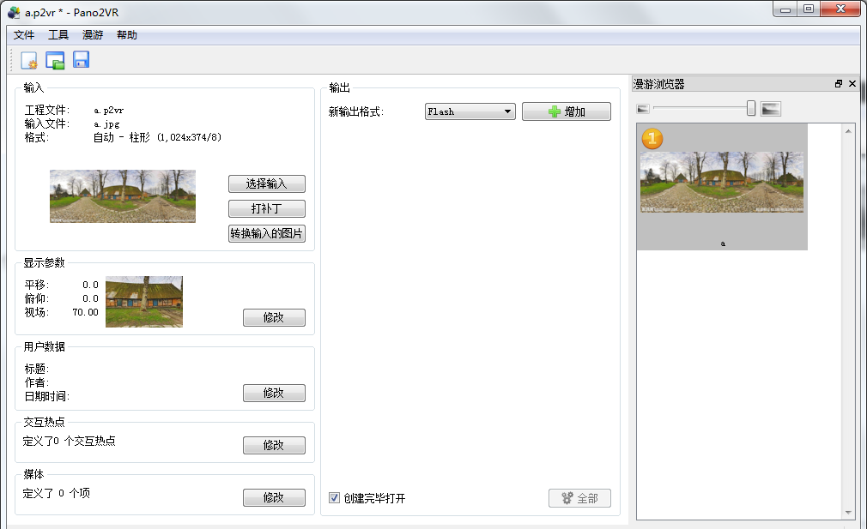Click the '定义了 0 个项' text
This screenshot has width=867, height=529.
(x=57, y=493)
